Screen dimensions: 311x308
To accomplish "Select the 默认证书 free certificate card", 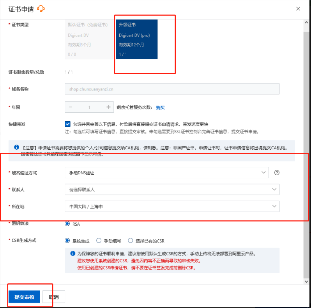I will 89,39.
